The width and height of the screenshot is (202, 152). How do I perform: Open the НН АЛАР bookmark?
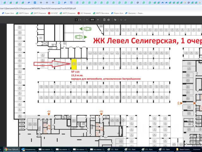[x=53, y=13]
